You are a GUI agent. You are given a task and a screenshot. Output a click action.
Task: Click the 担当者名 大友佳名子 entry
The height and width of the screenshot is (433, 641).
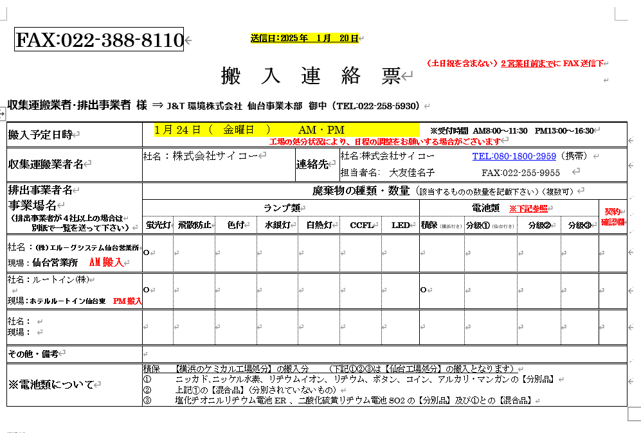388,173
